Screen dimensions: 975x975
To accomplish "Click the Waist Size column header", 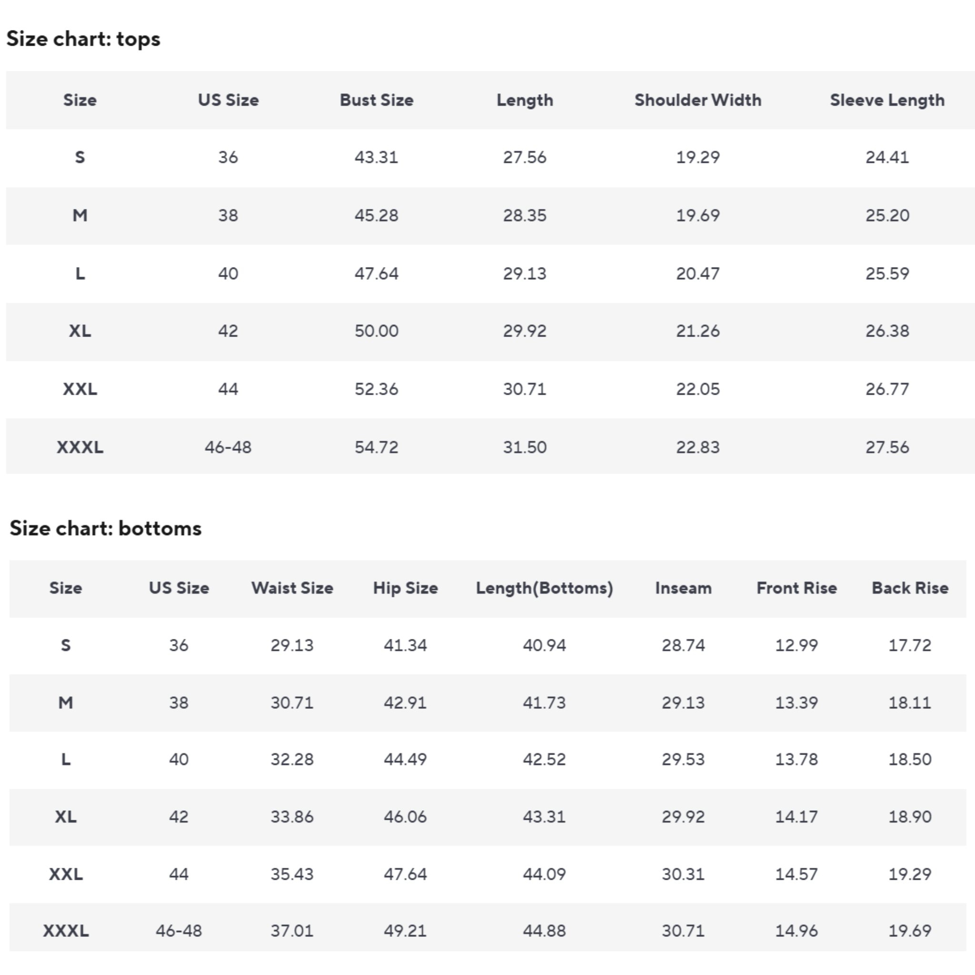I will (x=292, y=588).
